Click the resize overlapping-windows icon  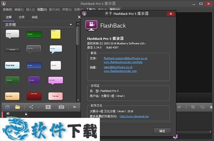pyautogui.click(x=203, y=107)
